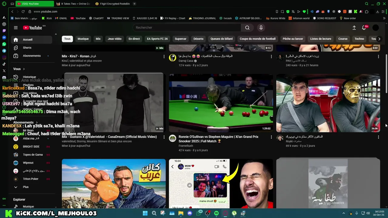Screen dimensions: 388x218
Task: Open options for Mix - Kira7 - Konan
Action: click(164, 57)
